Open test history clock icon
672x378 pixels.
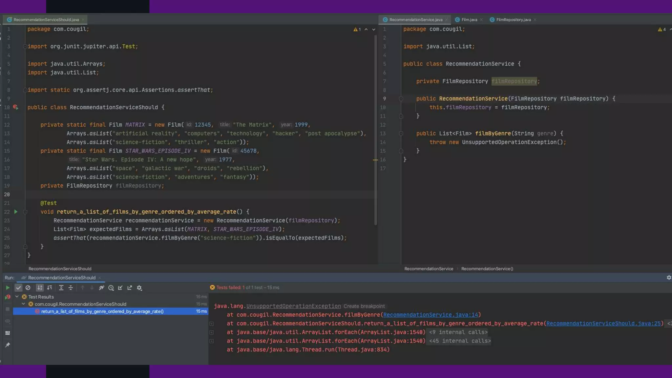coord(111,288)
